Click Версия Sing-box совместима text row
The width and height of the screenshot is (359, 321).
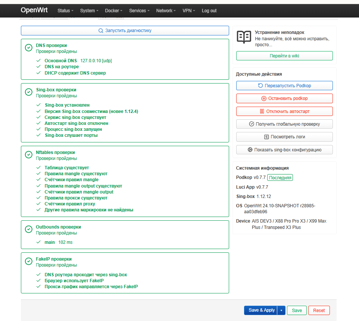(x=91, y=111)
